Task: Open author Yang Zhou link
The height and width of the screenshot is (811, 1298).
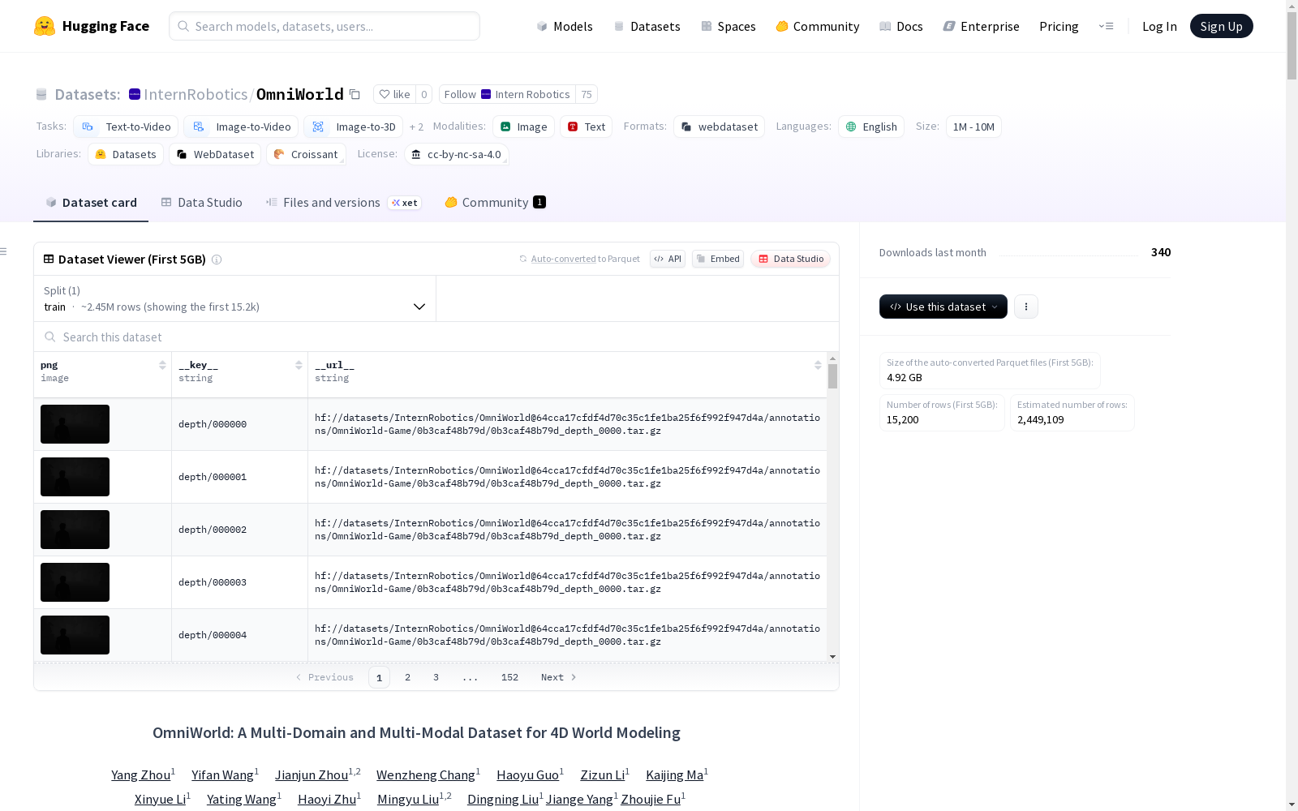Action: coord(140,775)
